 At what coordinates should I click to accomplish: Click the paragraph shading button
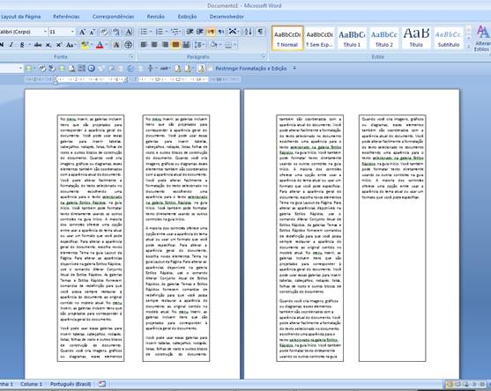[x=213, y=45]
